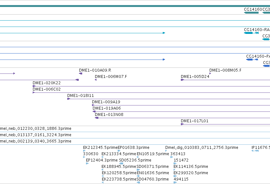Image resolution: width=270 pixels, height=184 pixels.
Task: Click the 151472 feature label
Action: coord(181,161)
